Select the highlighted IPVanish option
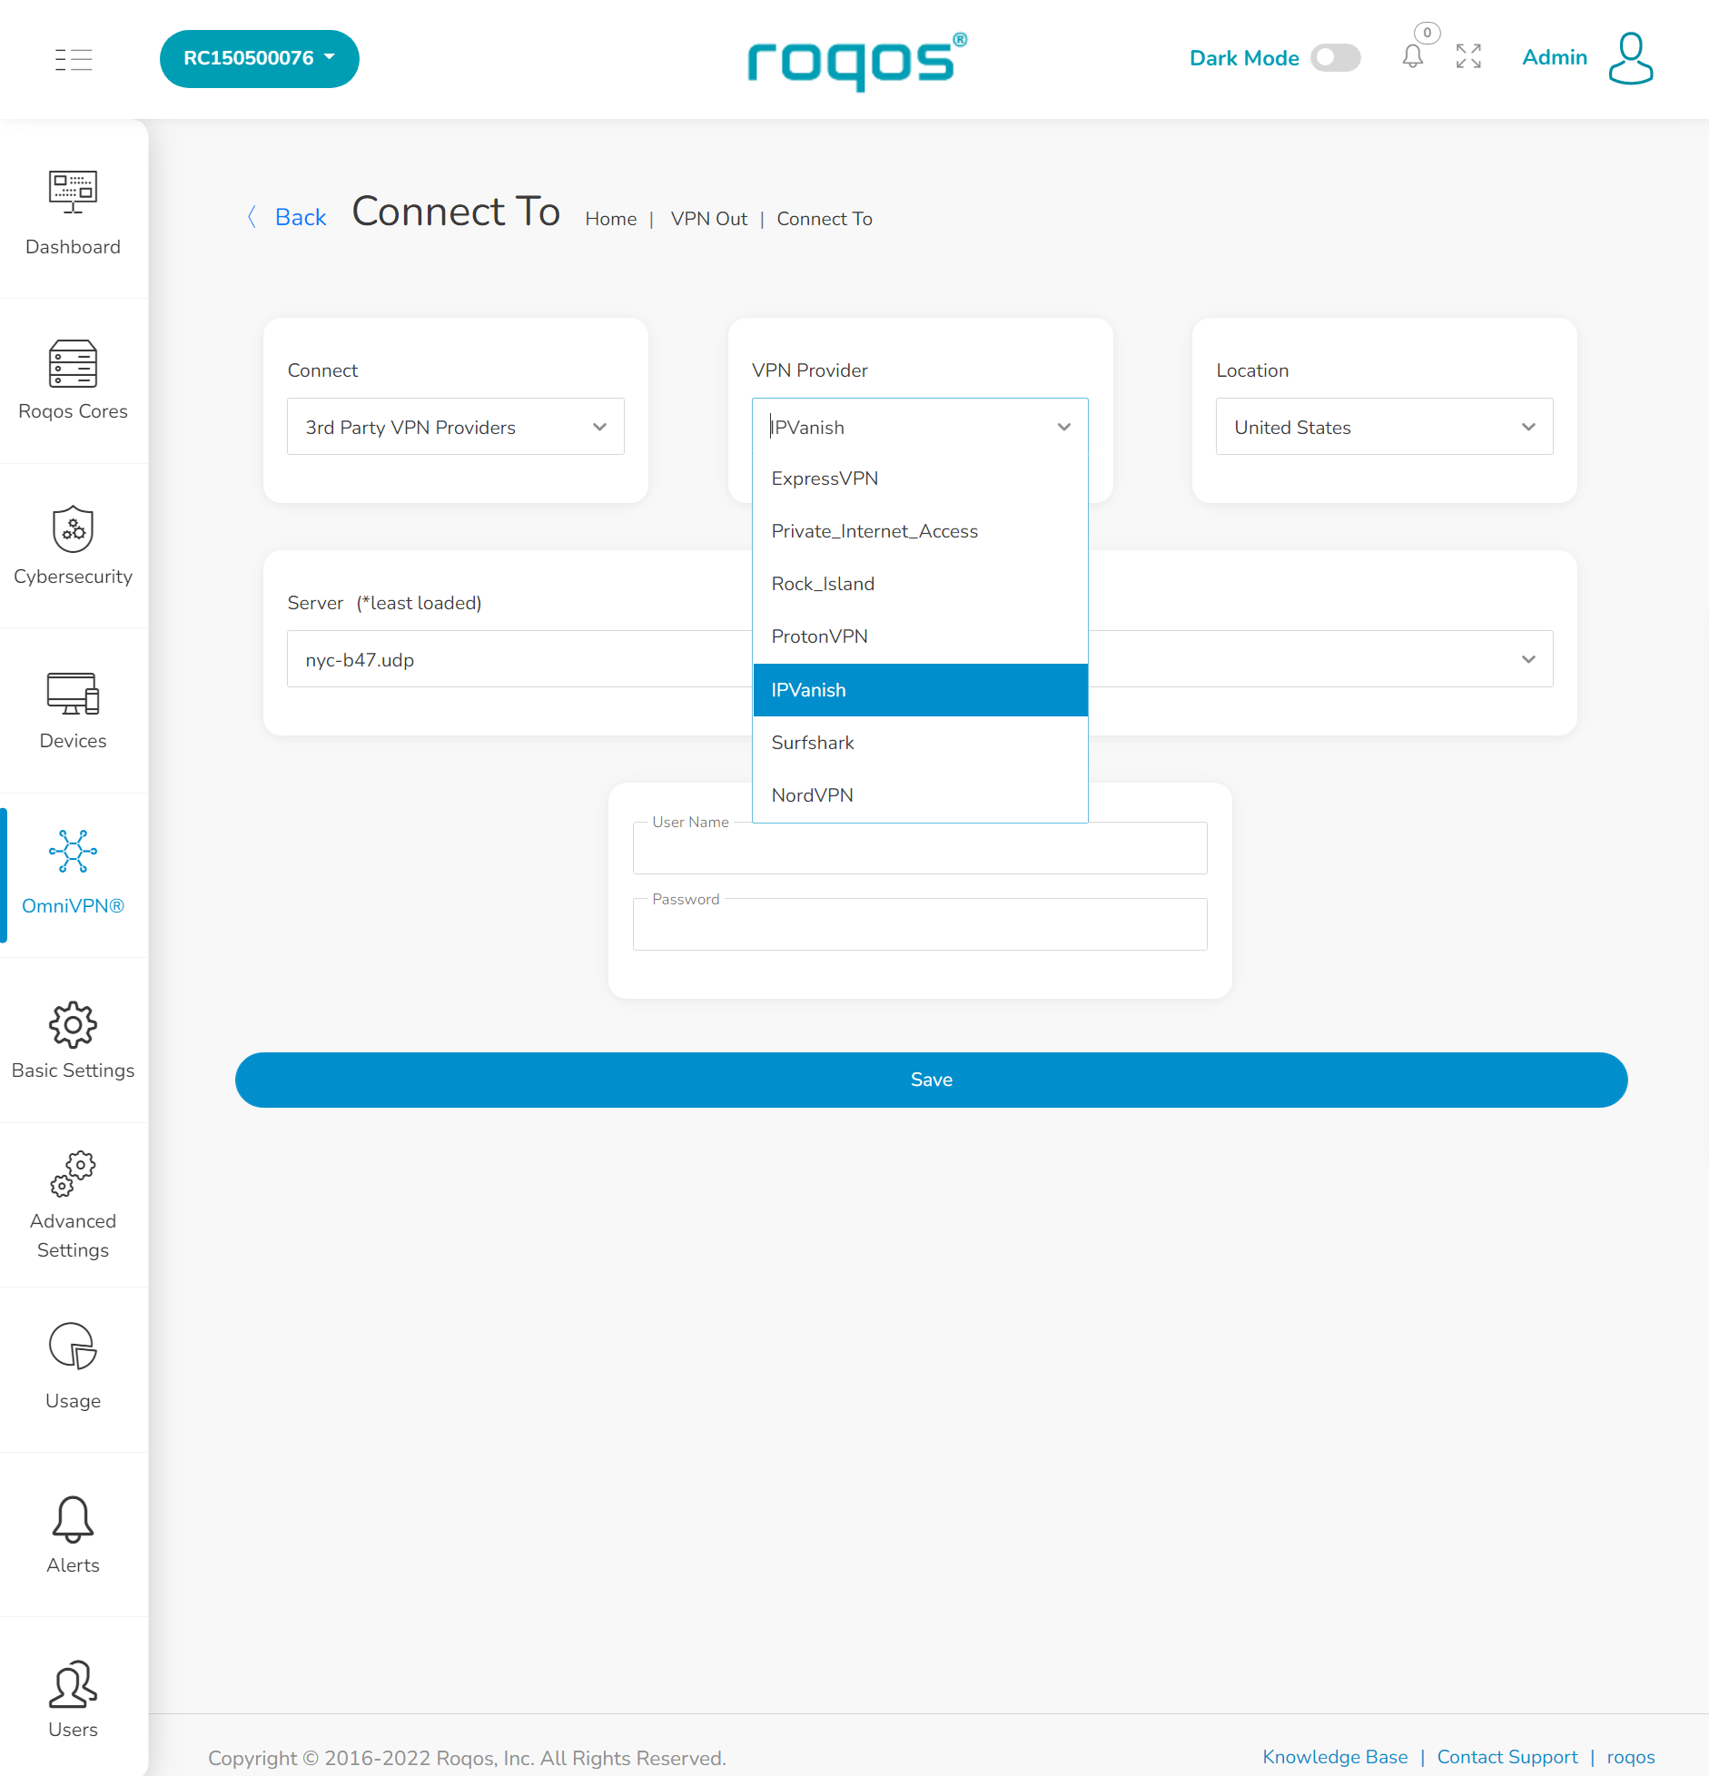This screenshot has width=1709, height=1776. tap(920, 690)
